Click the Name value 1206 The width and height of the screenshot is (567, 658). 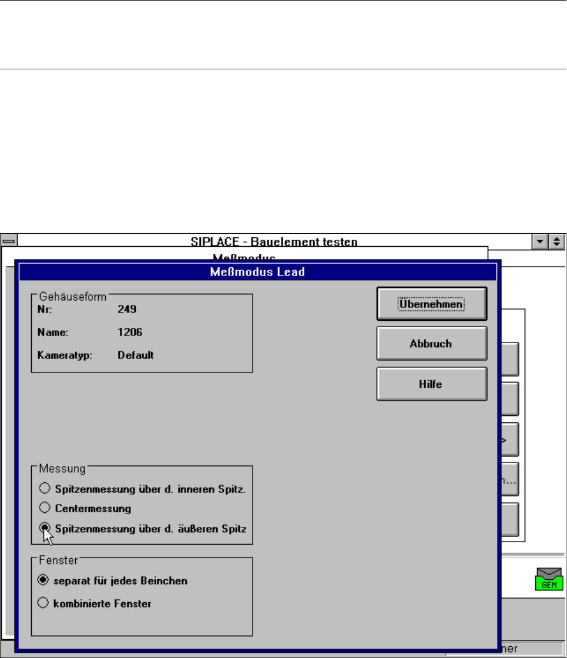[x=130, y=332]
